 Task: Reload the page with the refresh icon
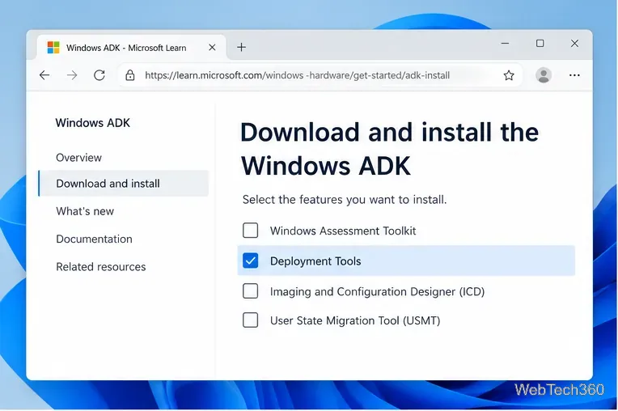pos(99,75)
